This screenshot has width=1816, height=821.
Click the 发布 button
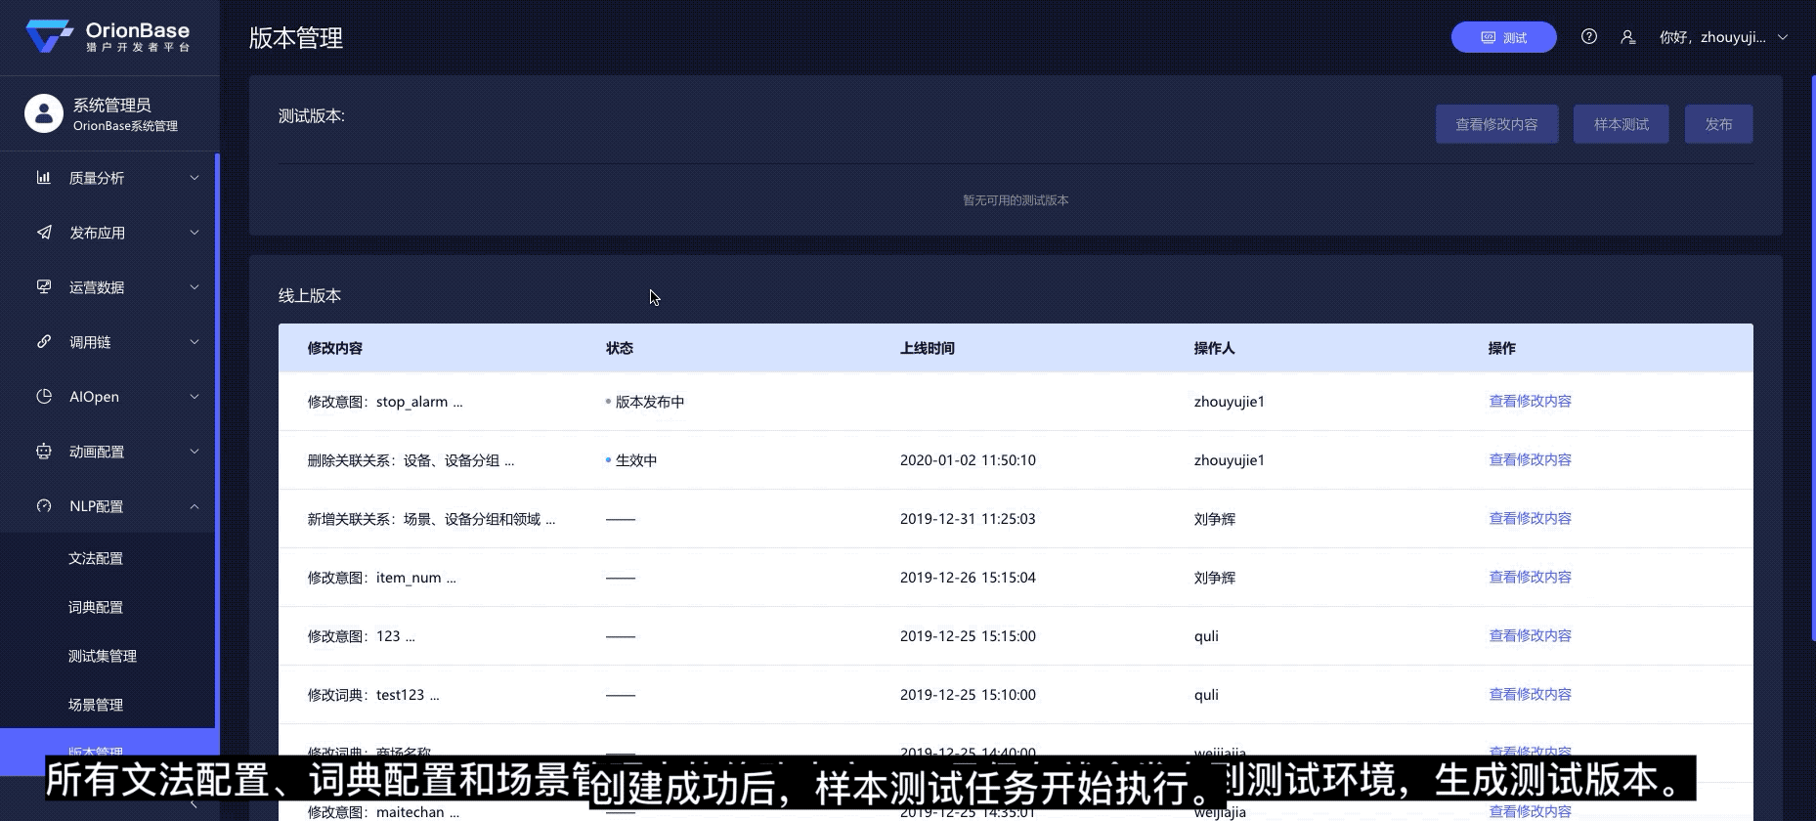(x=1718, y=124)
